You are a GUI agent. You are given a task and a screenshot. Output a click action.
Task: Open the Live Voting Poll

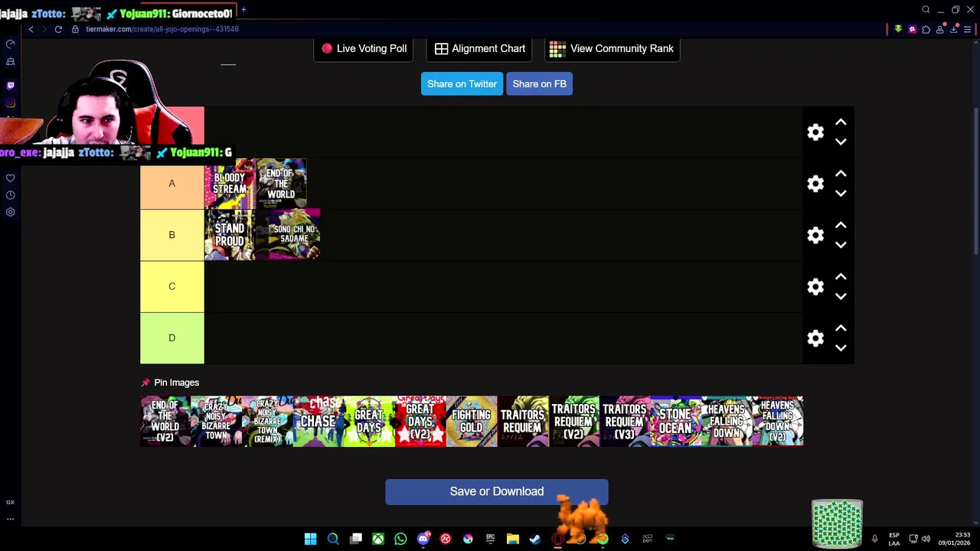pyautogui.click(x=364, y=48)
